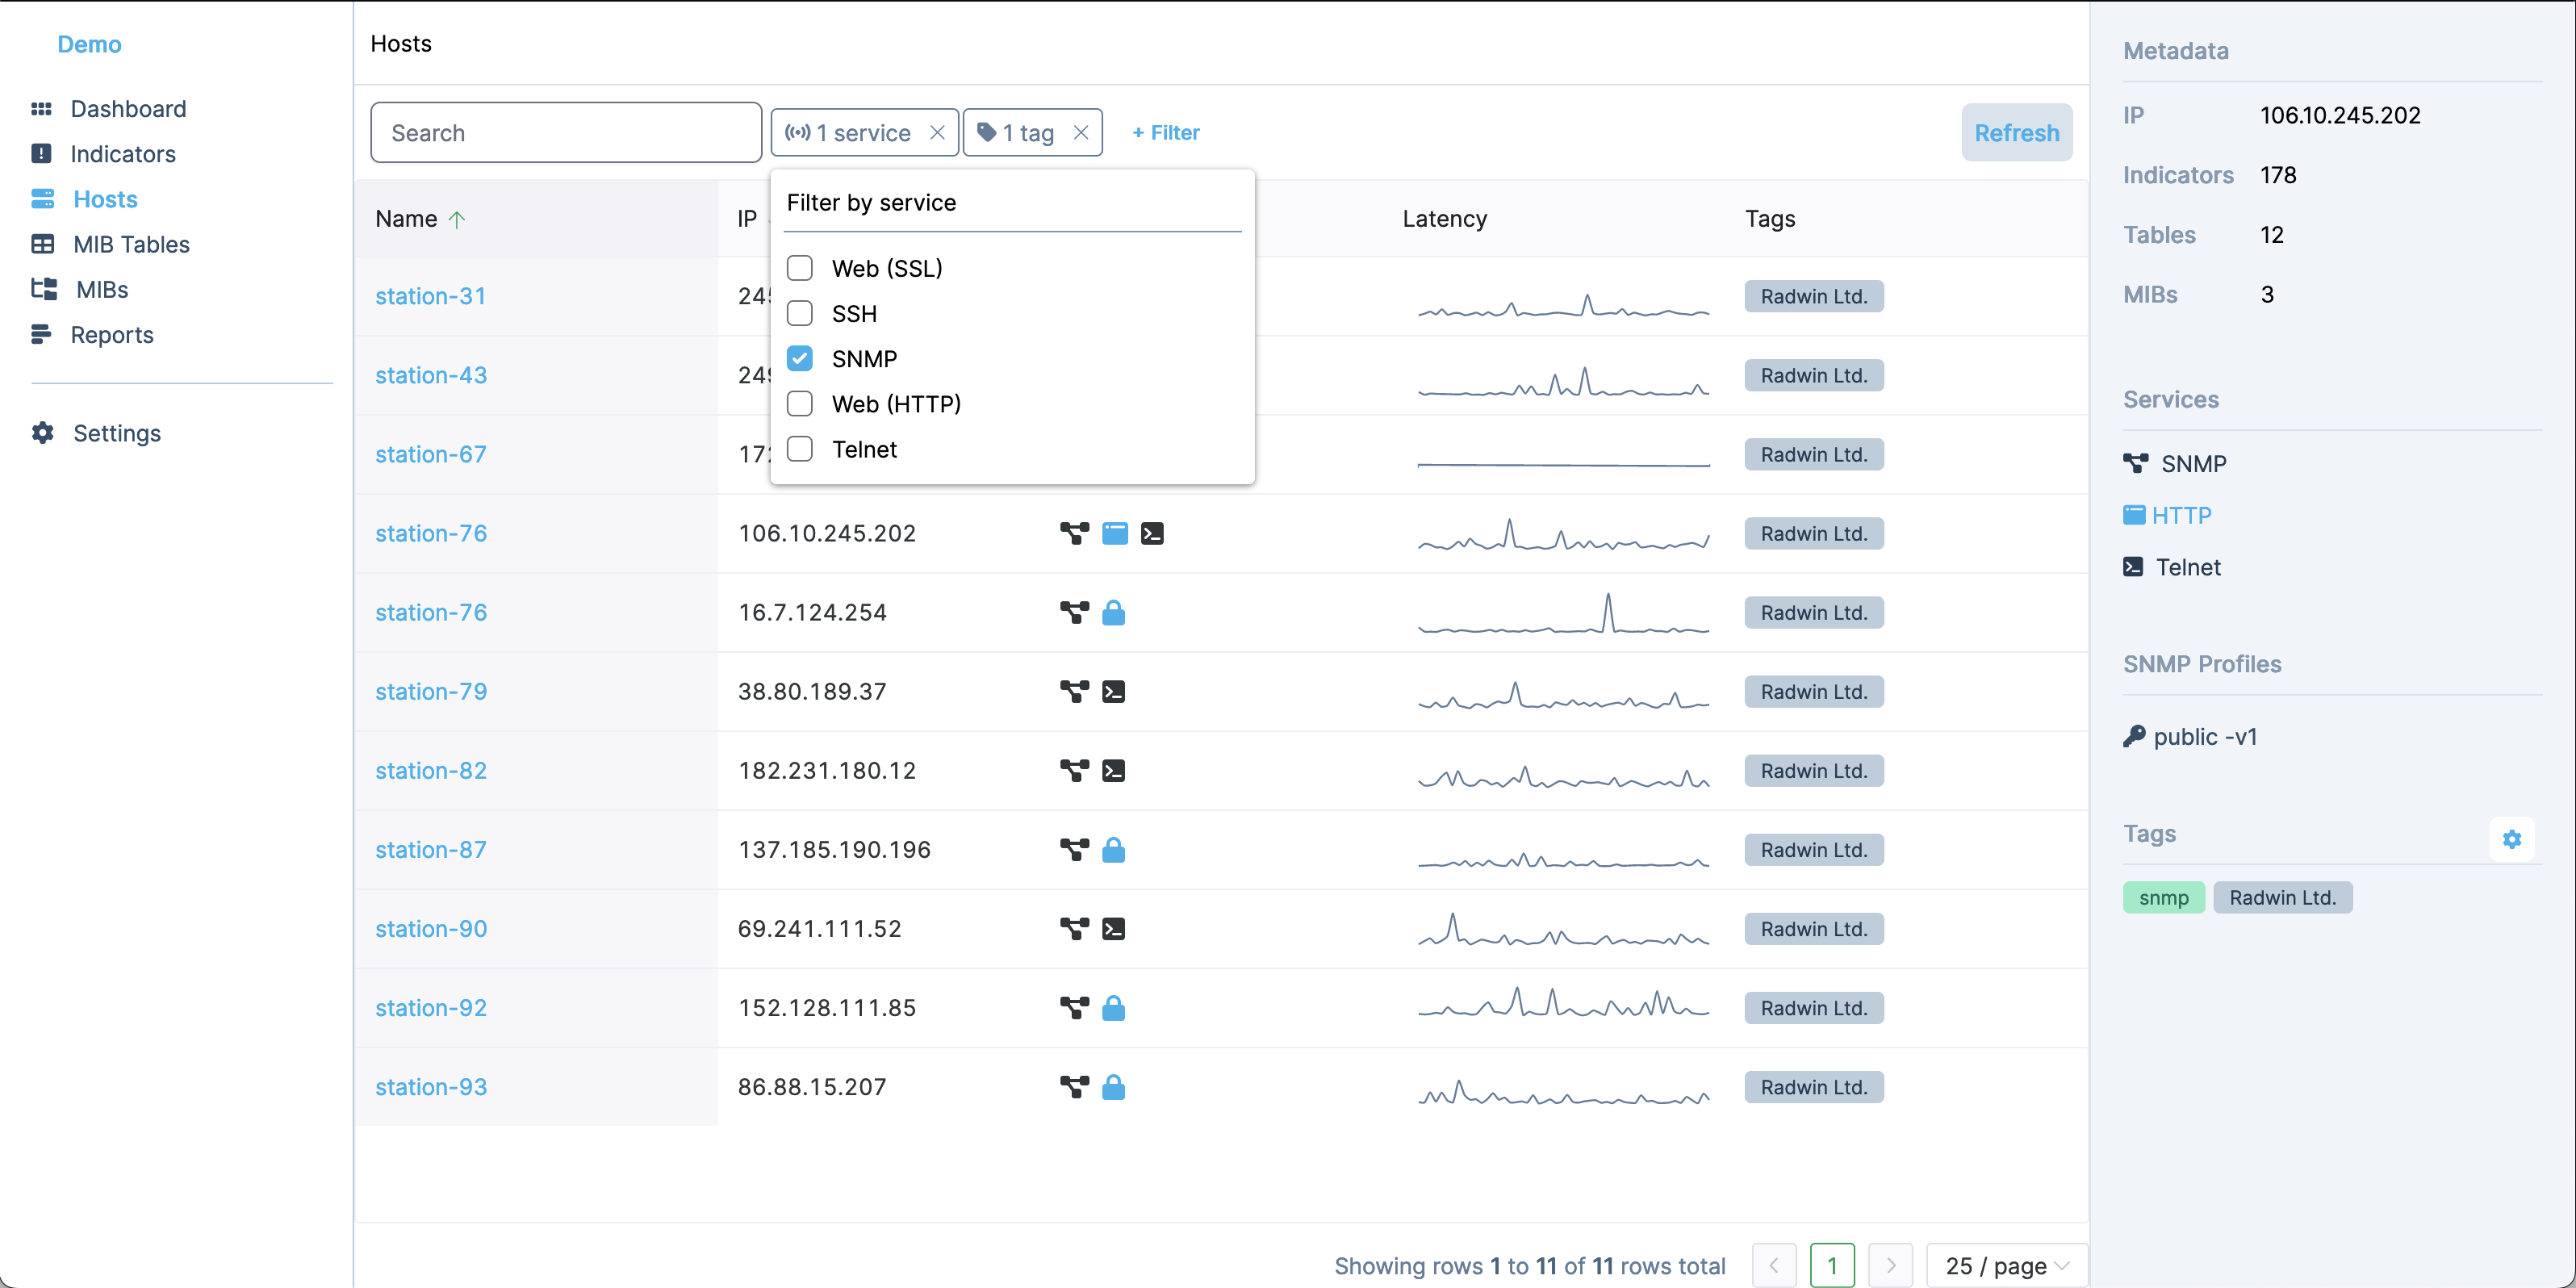The image size is (2576, 1288).
Task: Click SNMP network icon in station-93 row
Action: (1074, 1087)
